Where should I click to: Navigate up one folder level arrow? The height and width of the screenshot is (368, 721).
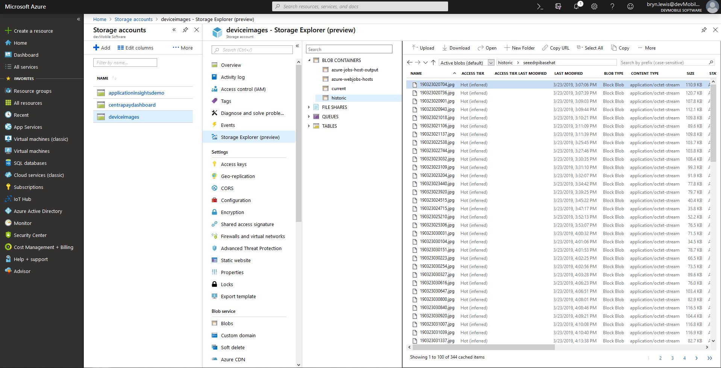tap(433, 63)
